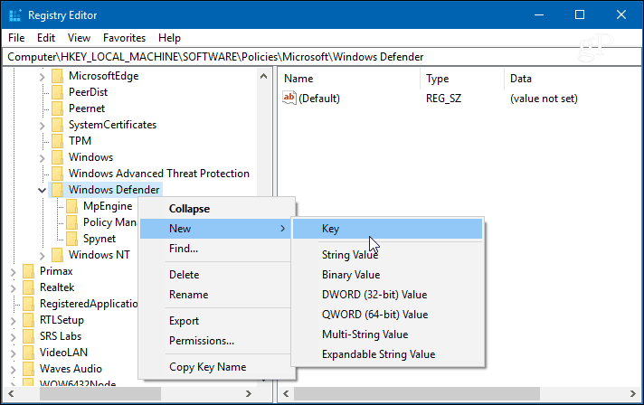Viewport: 644px width, 405px height.
Task: Choose Export in the context menu
Action: click(216, 321)
